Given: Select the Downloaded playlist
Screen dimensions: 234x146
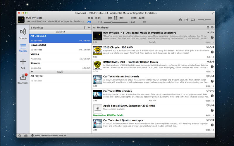Looking at the screenshot, I should click(x=60, y=47).
